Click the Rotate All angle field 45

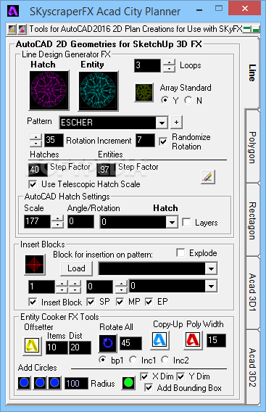tap(130, 343)
